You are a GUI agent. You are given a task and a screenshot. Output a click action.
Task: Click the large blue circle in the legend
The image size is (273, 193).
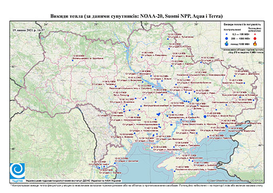click(227, 38)
